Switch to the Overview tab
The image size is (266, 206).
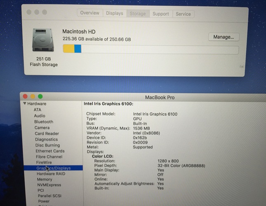pos(90,13)
